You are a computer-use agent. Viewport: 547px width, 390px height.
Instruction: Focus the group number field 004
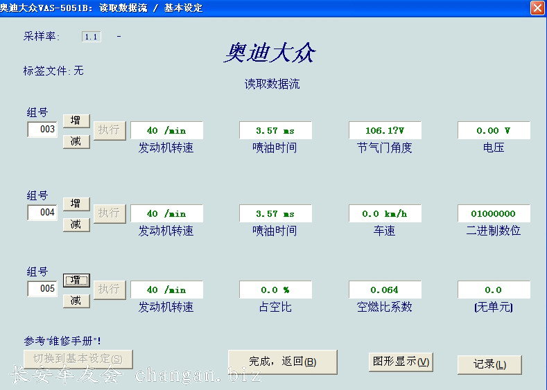pyautogui.click(x=42, y=212)
